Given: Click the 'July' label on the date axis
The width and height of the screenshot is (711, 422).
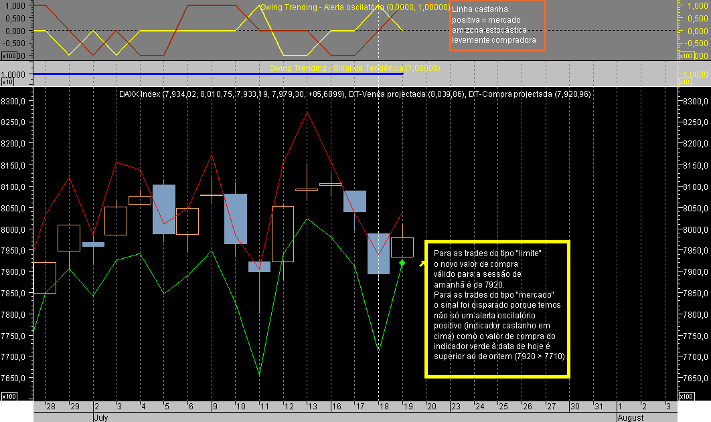Looking at the screenshot, I should point(101,416).
